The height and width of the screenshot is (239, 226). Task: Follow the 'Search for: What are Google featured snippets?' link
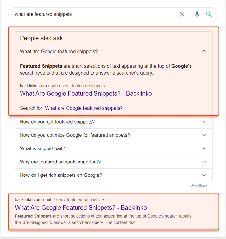click(x=84, y=108)
